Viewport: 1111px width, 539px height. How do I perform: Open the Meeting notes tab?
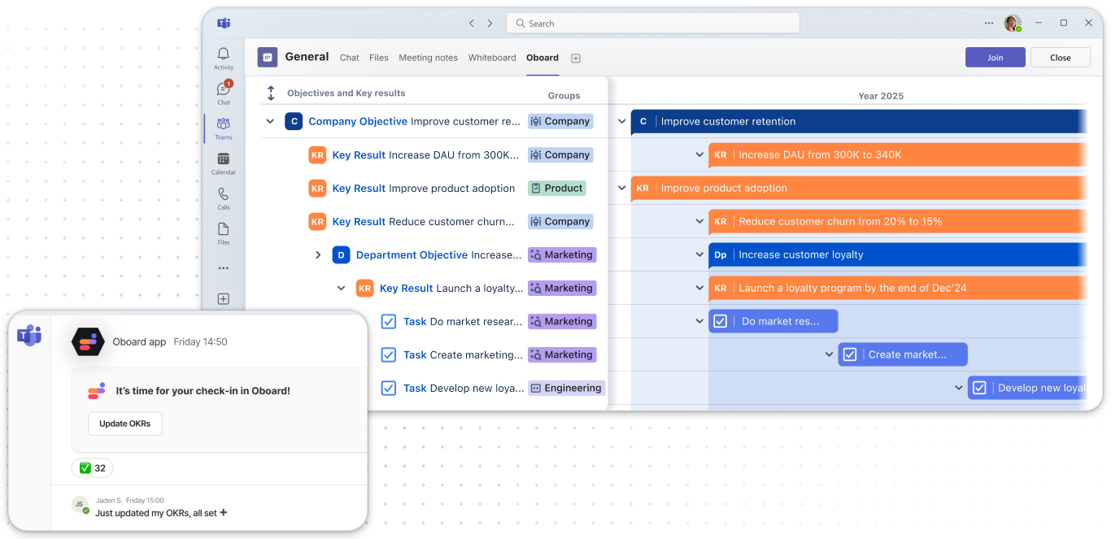pyautogui.click(x=428, y=58)
